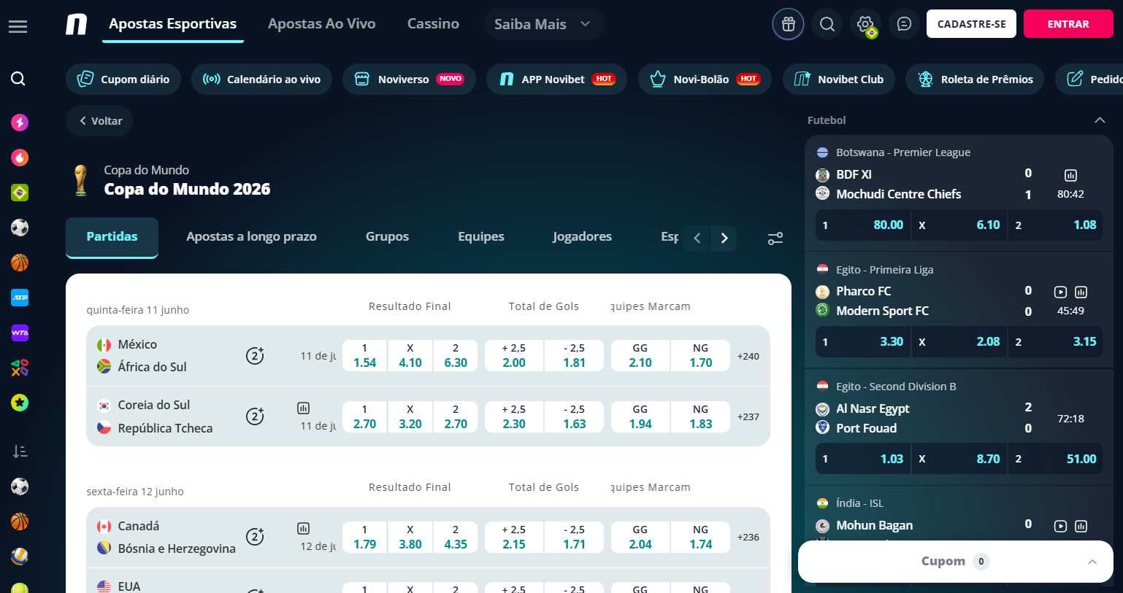Image resolution: width=1123 pixels, height=593 pixels.
Task: Switch to the Apostas Esportivas tab
Action: (172, 24)
